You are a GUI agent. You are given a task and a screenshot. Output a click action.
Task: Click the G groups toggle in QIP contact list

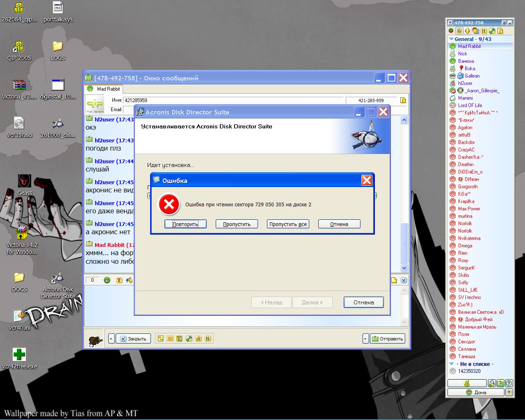coord(459,31)
